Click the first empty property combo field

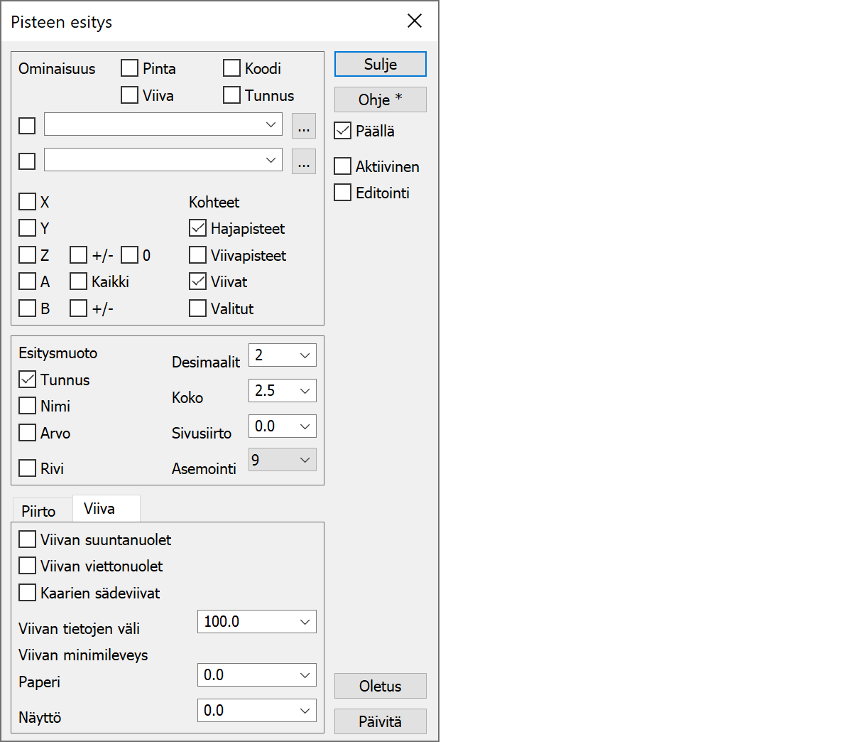(x=155, y=124)
